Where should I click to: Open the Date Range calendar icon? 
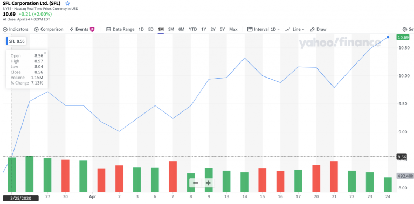(108, 29)
